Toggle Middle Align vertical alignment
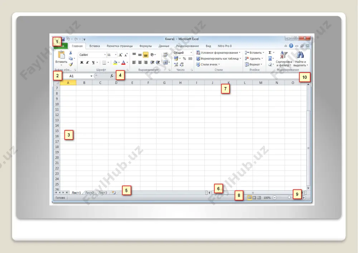 [x=140, y=55]
